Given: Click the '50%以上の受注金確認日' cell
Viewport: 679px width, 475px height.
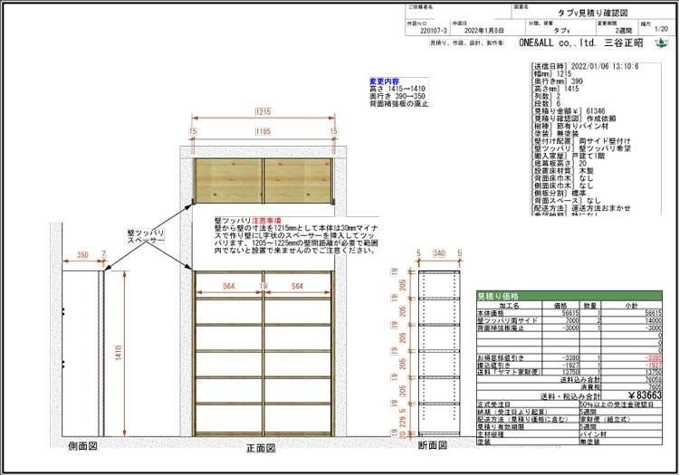Looking at the screenshot, I should [620, 404].
